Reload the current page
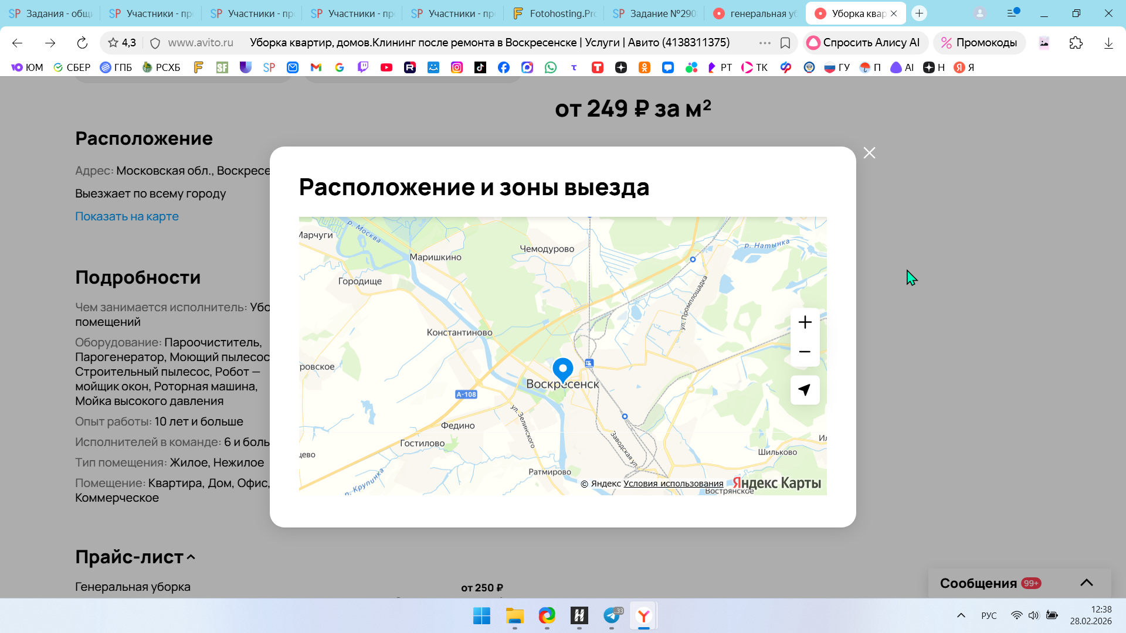 click(x=82, y=43)
